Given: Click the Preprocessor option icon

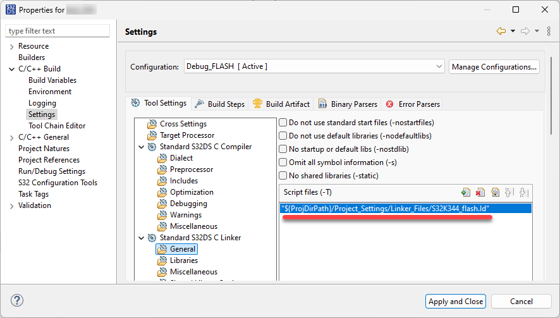Looking at the screenshot, I should pyautogui.click(x=162, y=169).
